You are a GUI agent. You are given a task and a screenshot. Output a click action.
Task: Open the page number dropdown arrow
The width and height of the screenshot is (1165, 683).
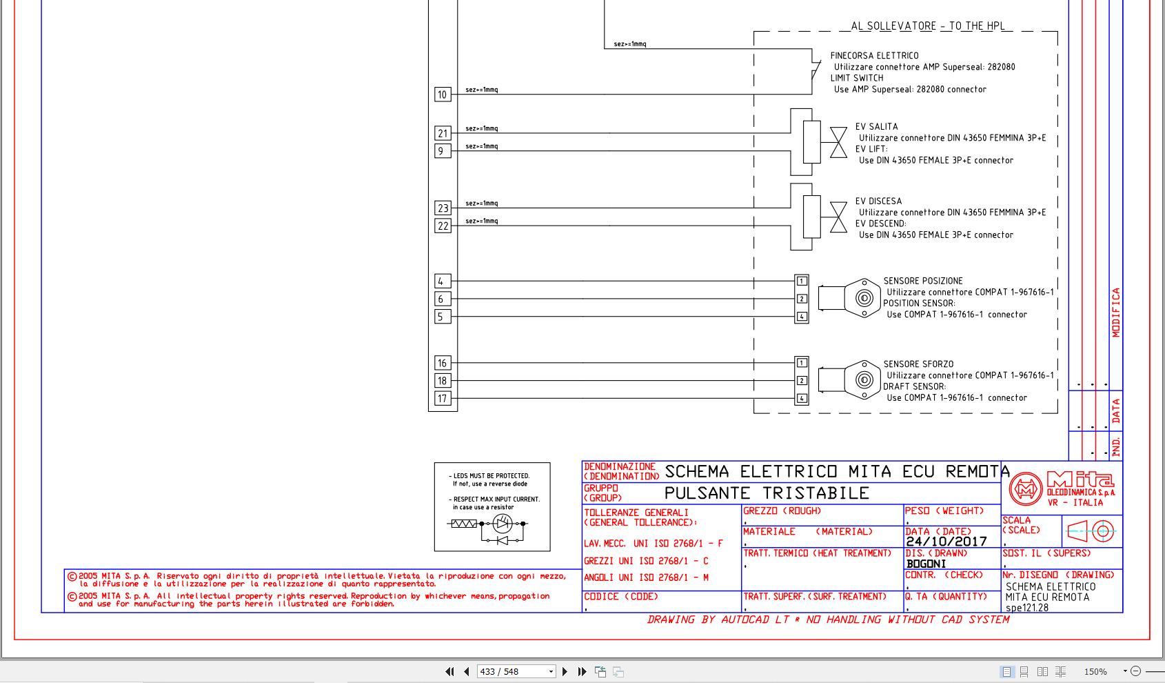coord(551,671)
